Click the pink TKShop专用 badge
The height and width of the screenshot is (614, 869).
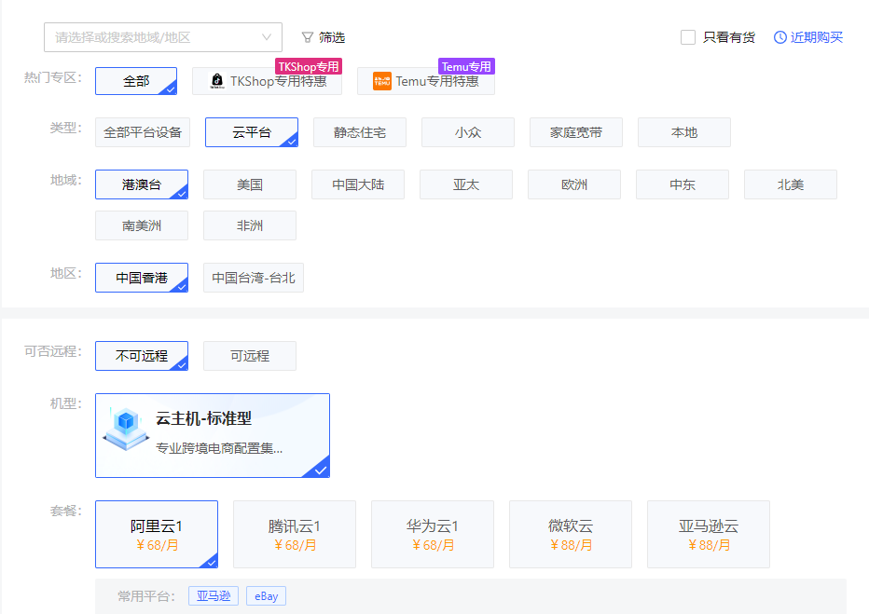(x=309, y=66)
